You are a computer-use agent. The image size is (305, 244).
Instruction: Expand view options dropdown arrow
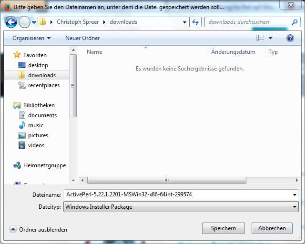pos(271,38)
